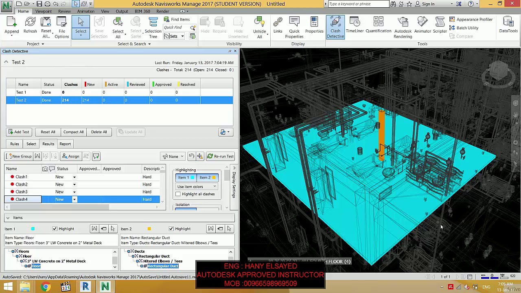521x293 pixels.
Task: Open the Report tab
Action: 65,144
